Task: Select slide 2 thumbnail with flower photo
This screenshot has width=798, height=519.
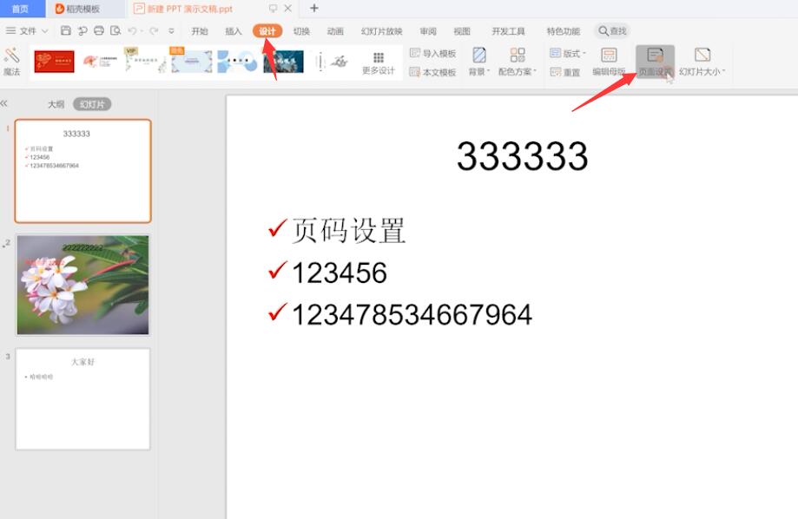Action: pyautogui.click(x=83, y=285)
